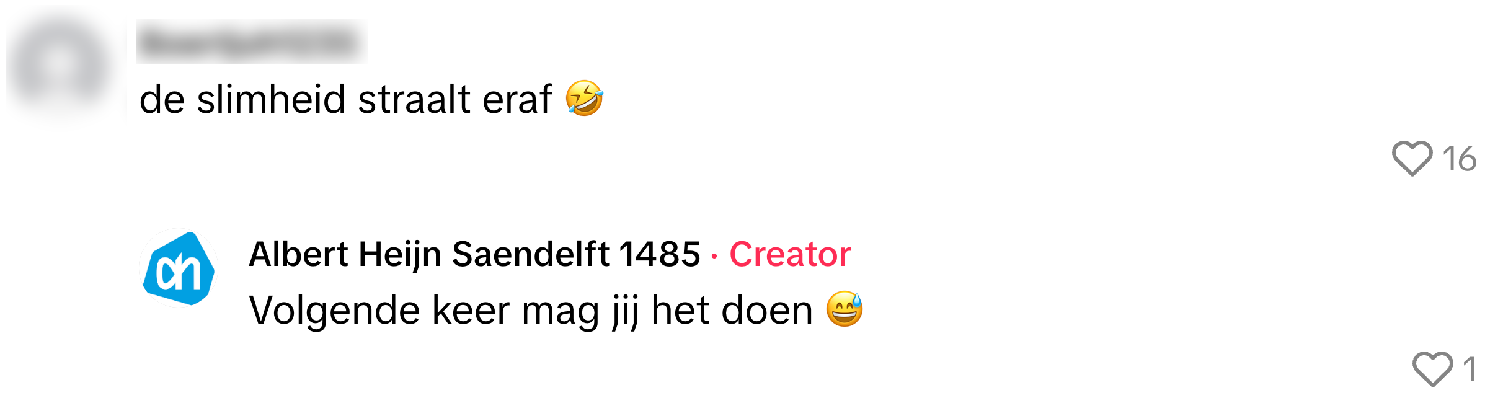
Task: Tap the like count showing 16
Action: (1460, 159)
